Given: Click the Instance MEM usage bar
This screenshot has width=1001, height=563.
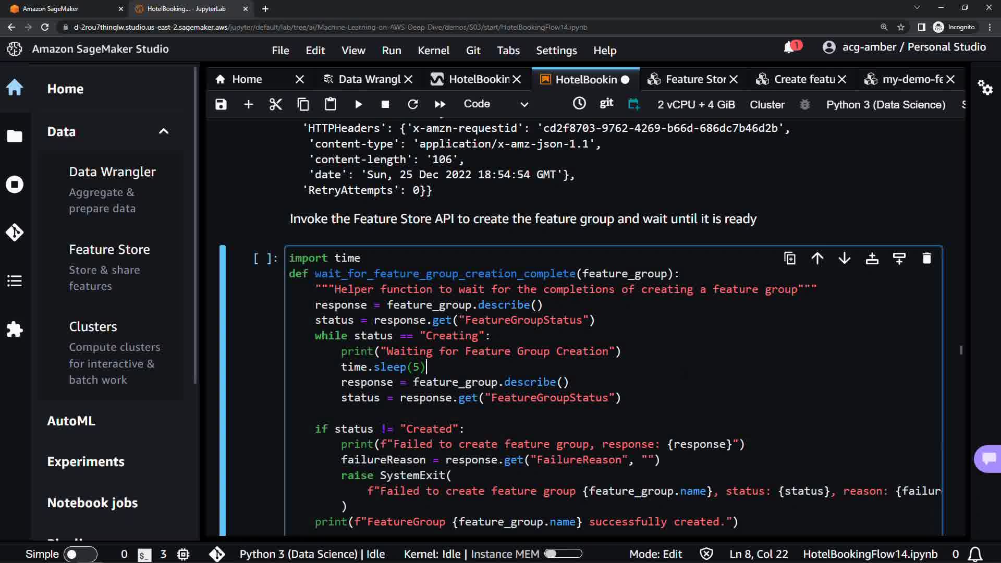Looking at the screenshot, I should click(563, 554).
